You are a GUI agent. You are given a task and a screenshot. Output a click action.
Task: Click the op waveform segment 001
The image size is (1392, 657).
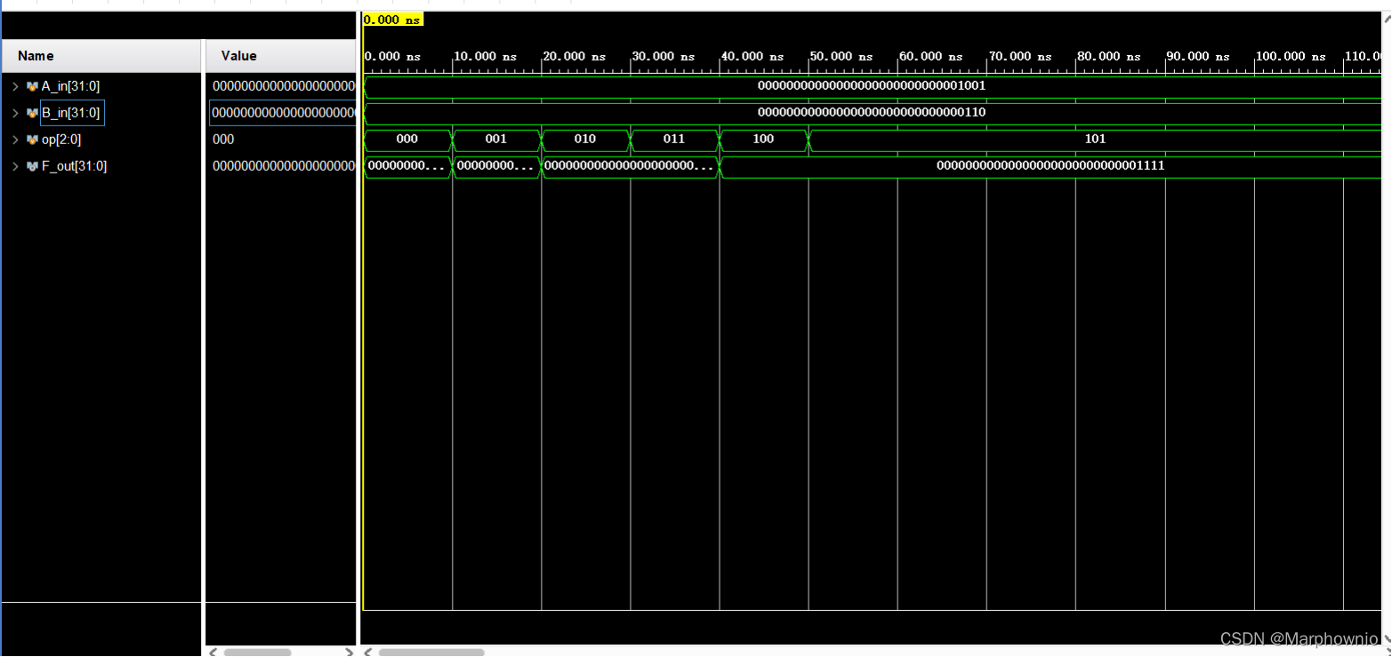(496, 140)
